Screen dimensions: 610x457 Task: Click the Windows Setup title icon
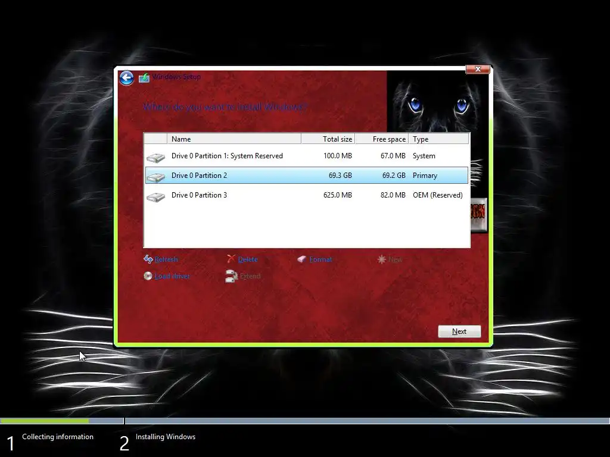click(144, 77)
